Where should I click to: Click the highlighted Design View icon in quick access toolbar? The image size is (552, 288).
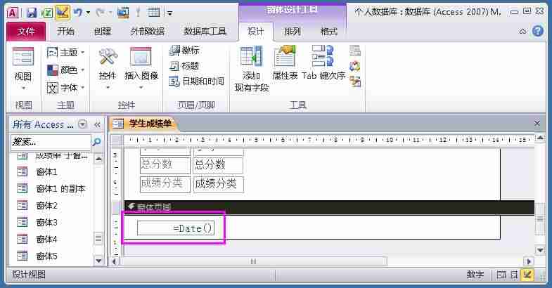[63, 13]
